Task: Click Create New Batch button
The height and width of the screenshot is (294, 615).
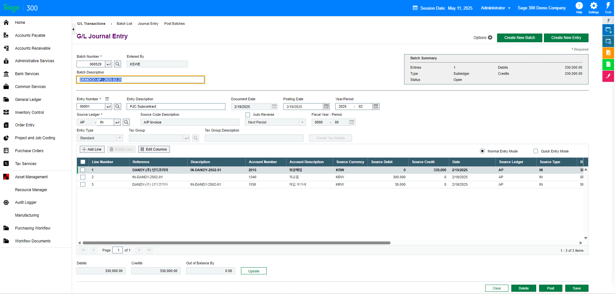Action: [x=519, y=38]
